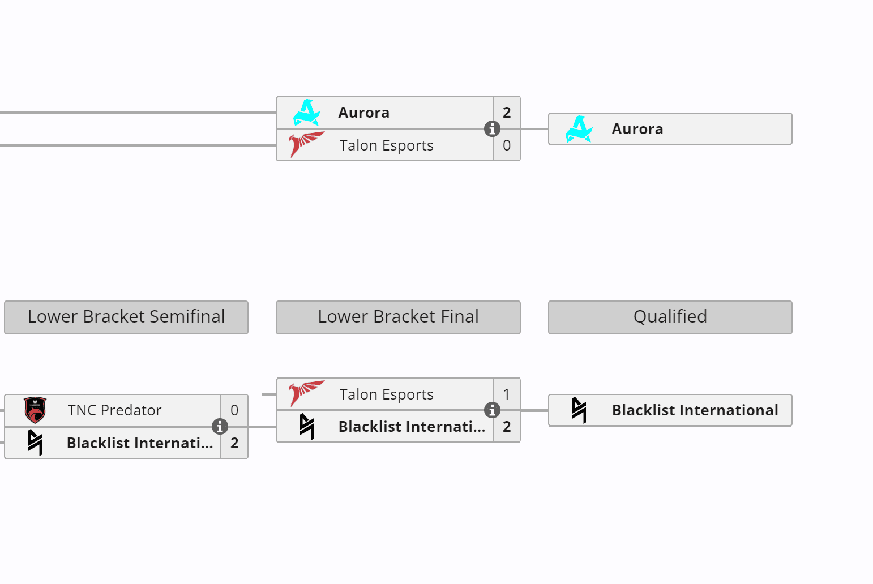Image resolution: width=873 pixels, height=584 pixels.
Task: Open TNC Predator team link
Action: (114, 410)
